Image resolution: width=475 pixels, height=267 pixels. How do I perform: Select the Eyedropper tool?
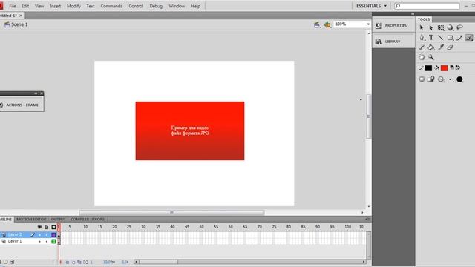tap(441, 47)
